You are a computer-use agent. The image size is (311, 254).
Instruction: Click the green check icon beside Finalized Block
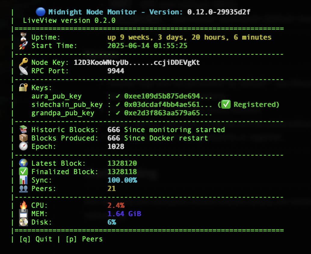point(23,172)
